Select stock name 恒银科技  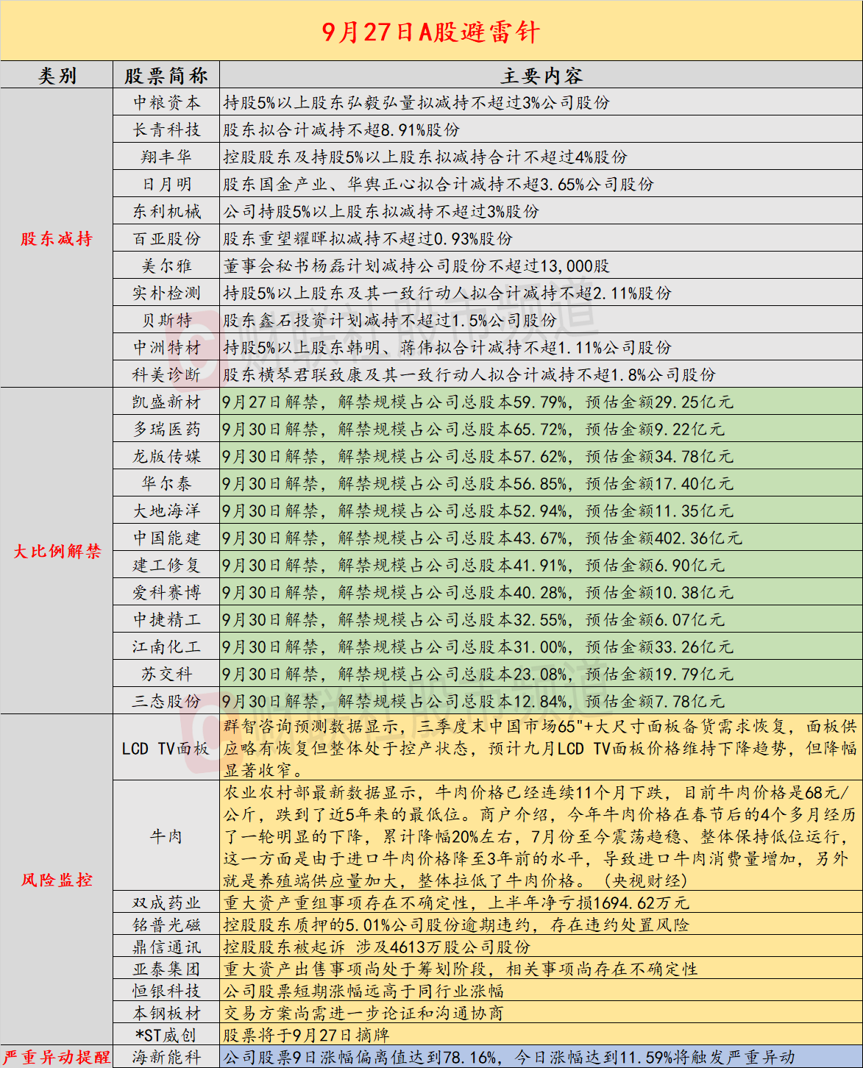[x=166, y=991]
